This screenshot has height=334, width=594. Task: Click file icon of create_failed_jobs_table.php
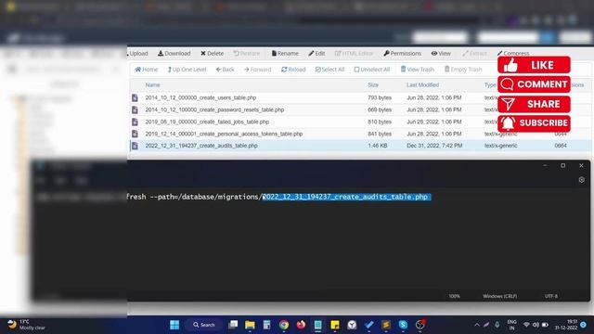[x=135, y=122]
